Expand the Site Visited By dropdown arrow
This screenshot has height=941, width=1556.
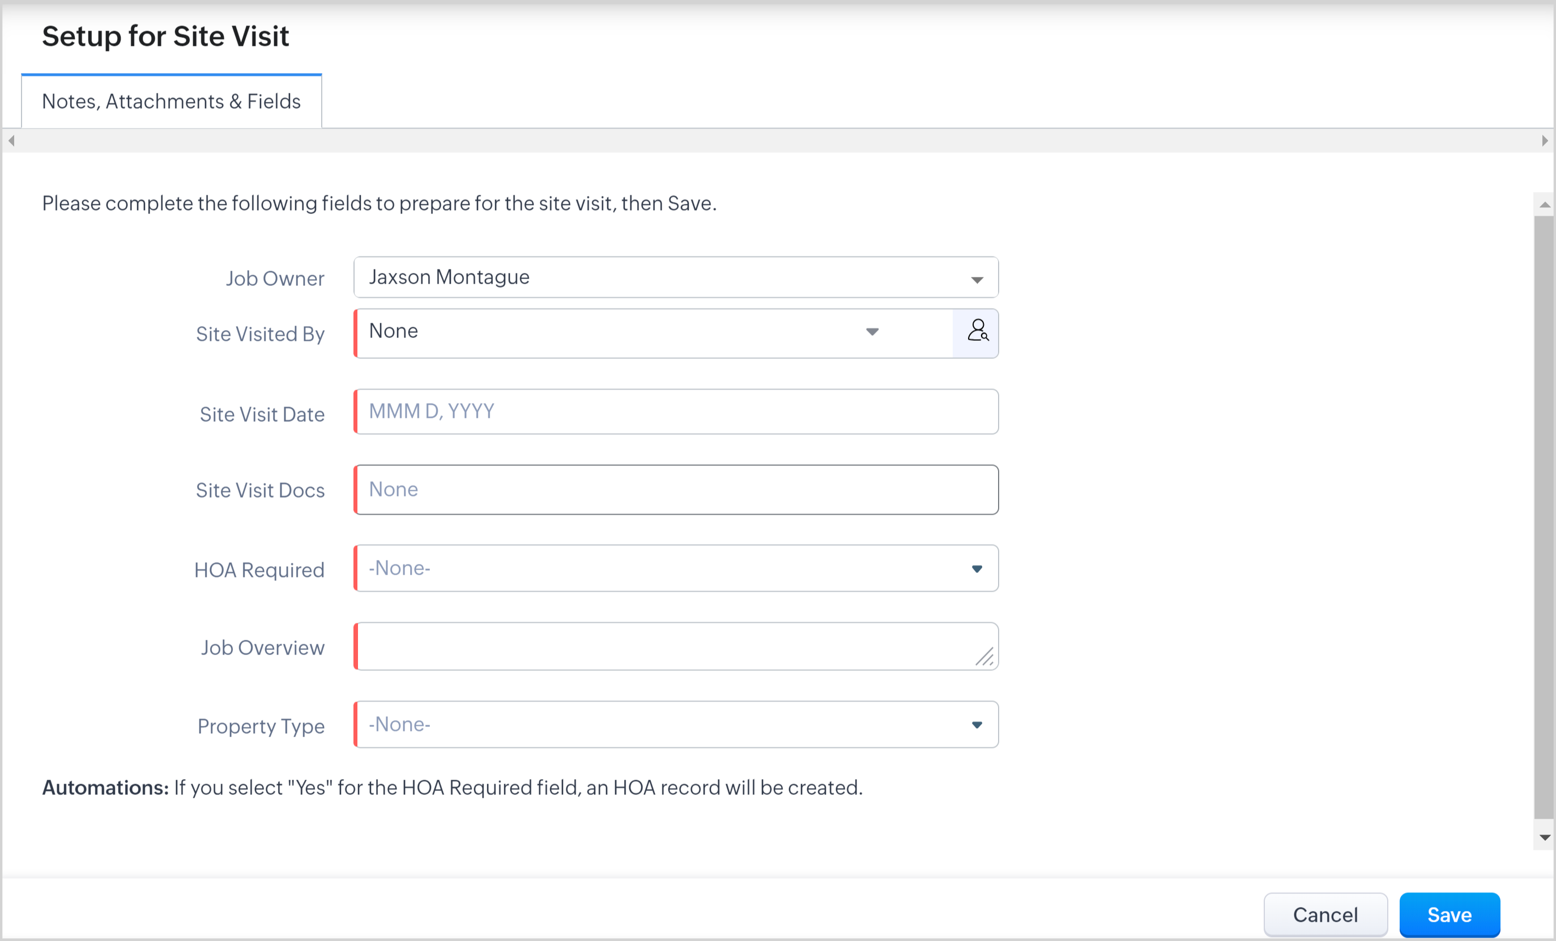pos(872,332)
